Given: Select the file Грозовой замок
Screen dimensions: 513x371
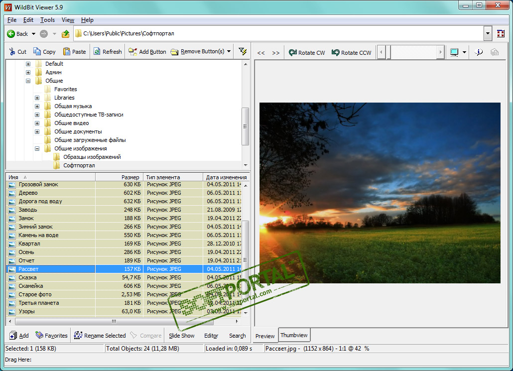Looking at the screenshot, I should [38, 185].
